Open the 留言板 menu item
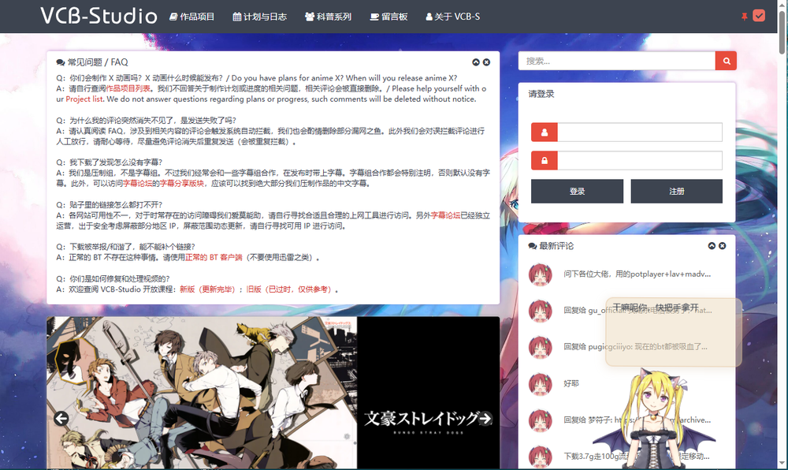The image size is (788, 470). 388,16
